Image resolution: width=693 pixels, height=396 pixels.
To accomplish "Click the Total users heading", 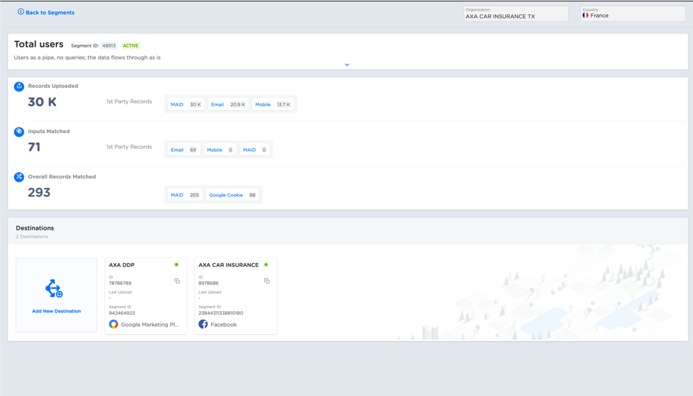I will [x=39, y=44].
